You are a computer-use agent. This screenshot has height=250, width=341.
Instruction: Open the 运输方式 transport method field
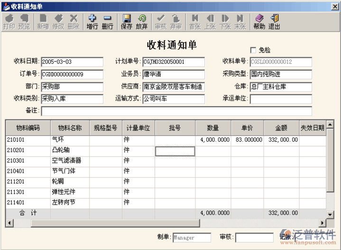pos(173,99)
